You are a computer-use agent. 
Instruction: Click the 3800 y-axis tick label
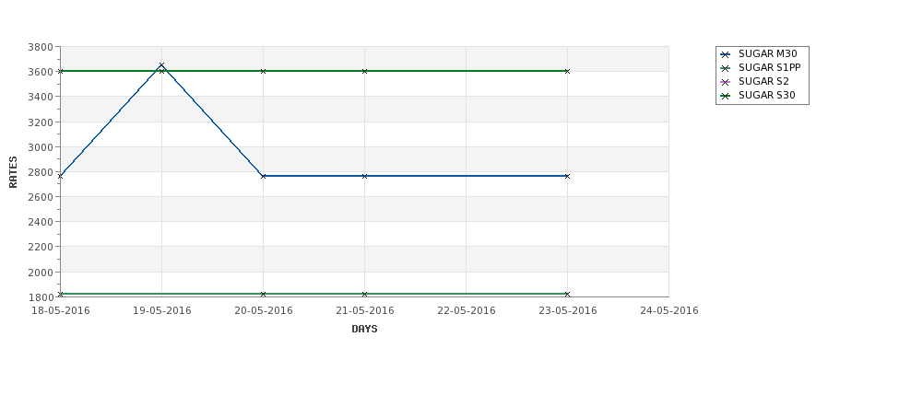point(40,47)
